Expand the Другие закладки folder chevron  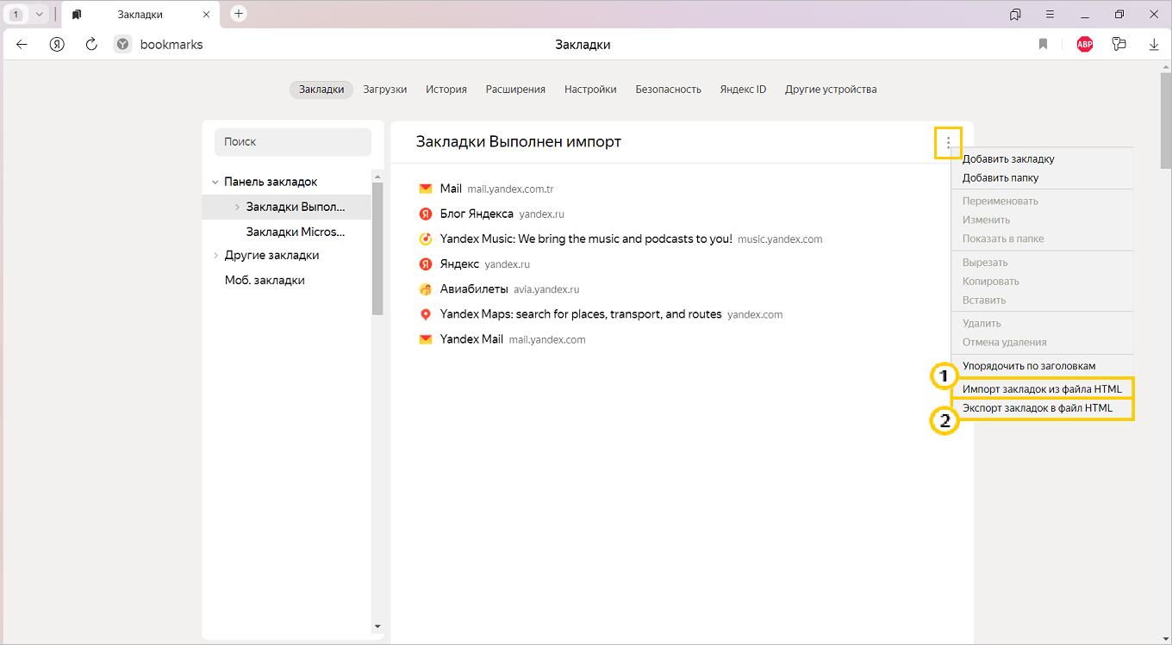click(215, 256)
